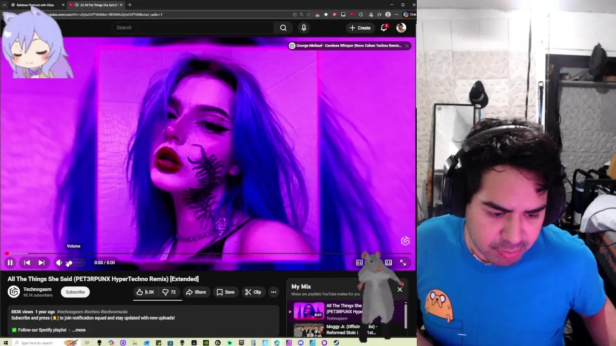Seek on the red video progress bar
This screenshot has width=616, height=346.
(208, 253)
